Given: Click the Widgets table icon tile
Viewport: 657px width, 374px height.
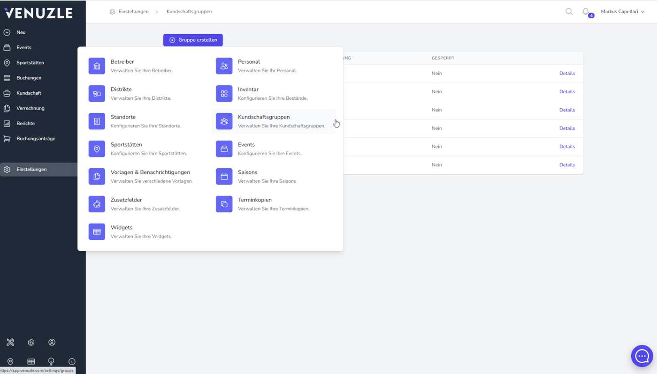Looking at the screenshot, I should (97, 232).
